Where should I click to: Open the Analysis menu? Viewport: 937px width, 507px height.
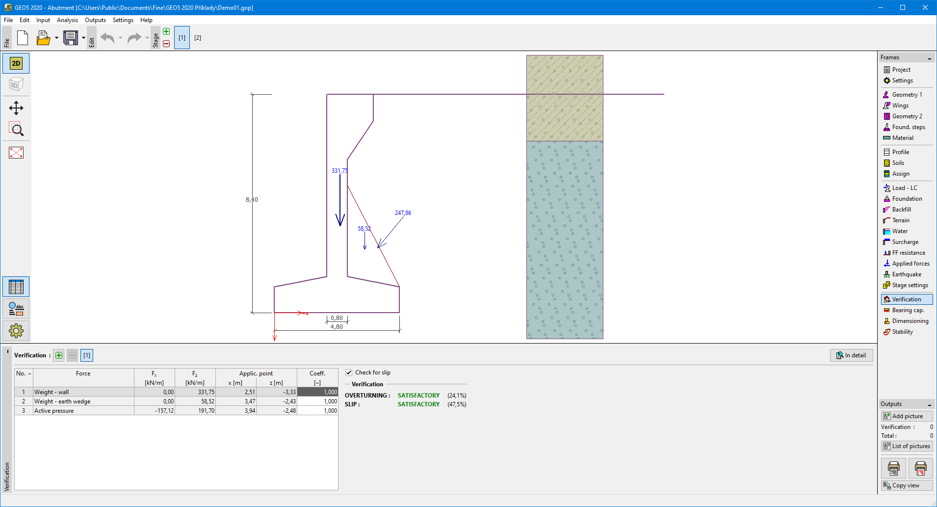pyautogui.click(x=67, y=20)
